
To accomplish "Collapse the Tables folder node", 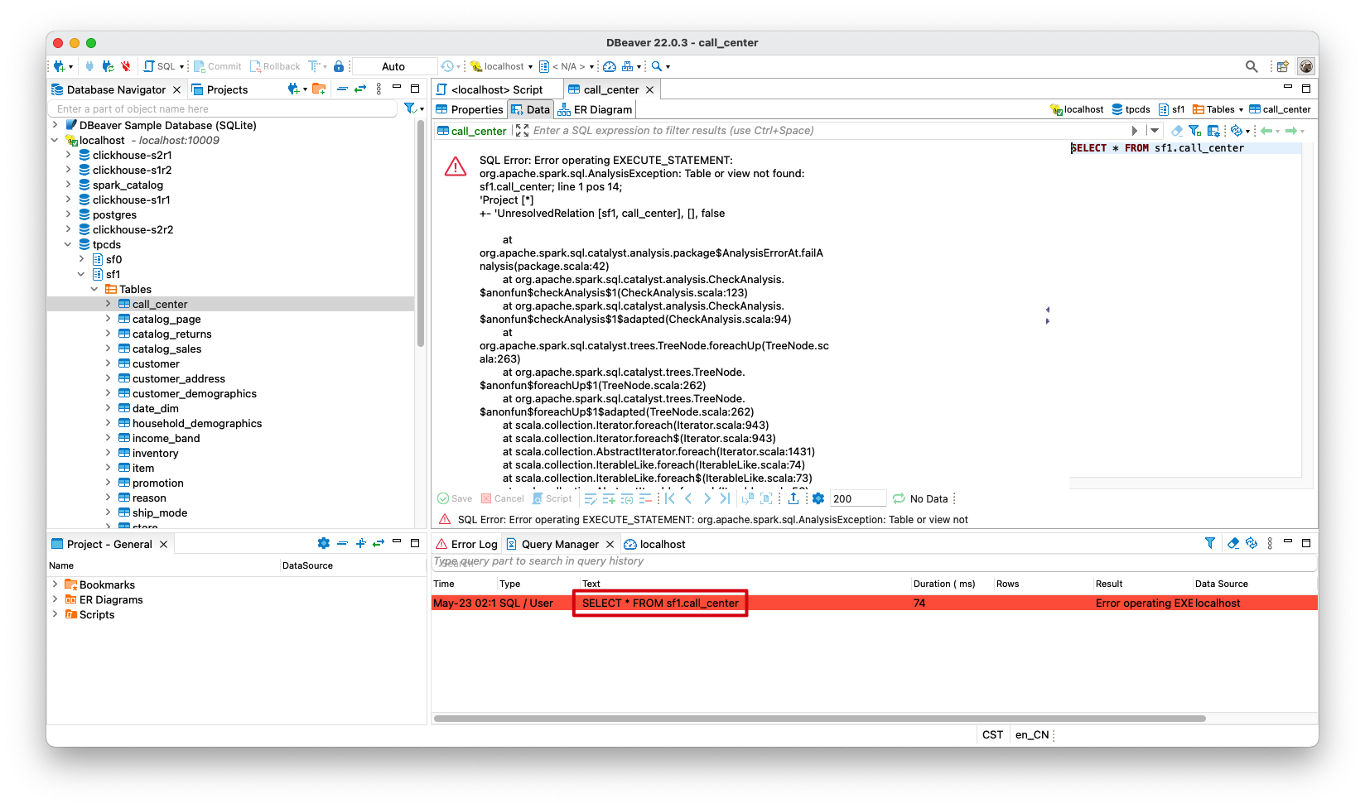I will click(94, 290).
